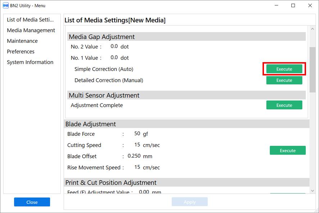Click the Blade Adjustment heading
The height and width of the screenshot is (213, 319).
coord(91,124)
